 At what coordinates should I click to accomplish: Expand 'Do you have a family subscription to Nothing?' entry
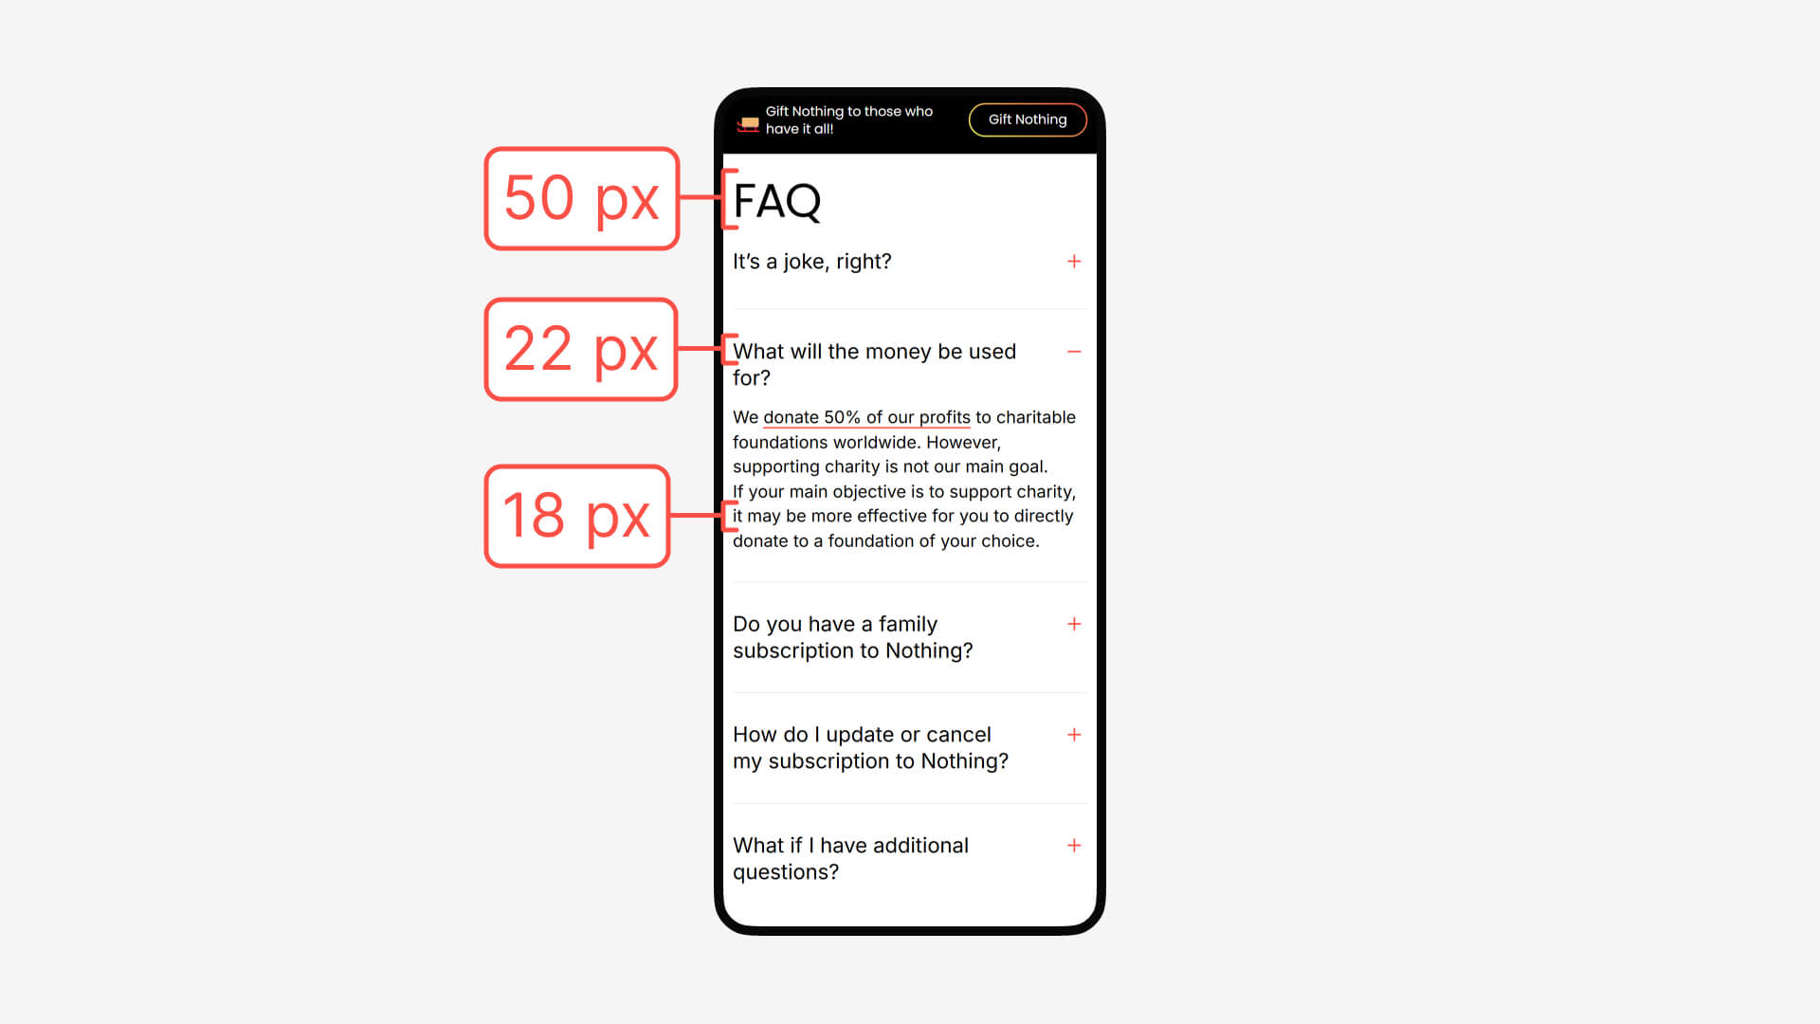tap(1071, 623)
